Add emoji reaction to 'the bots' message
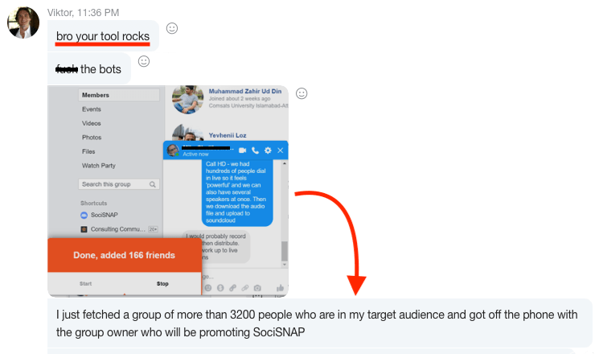Viewport: 599px width, 354px height. pyautogui.click(x=144, y=61)
